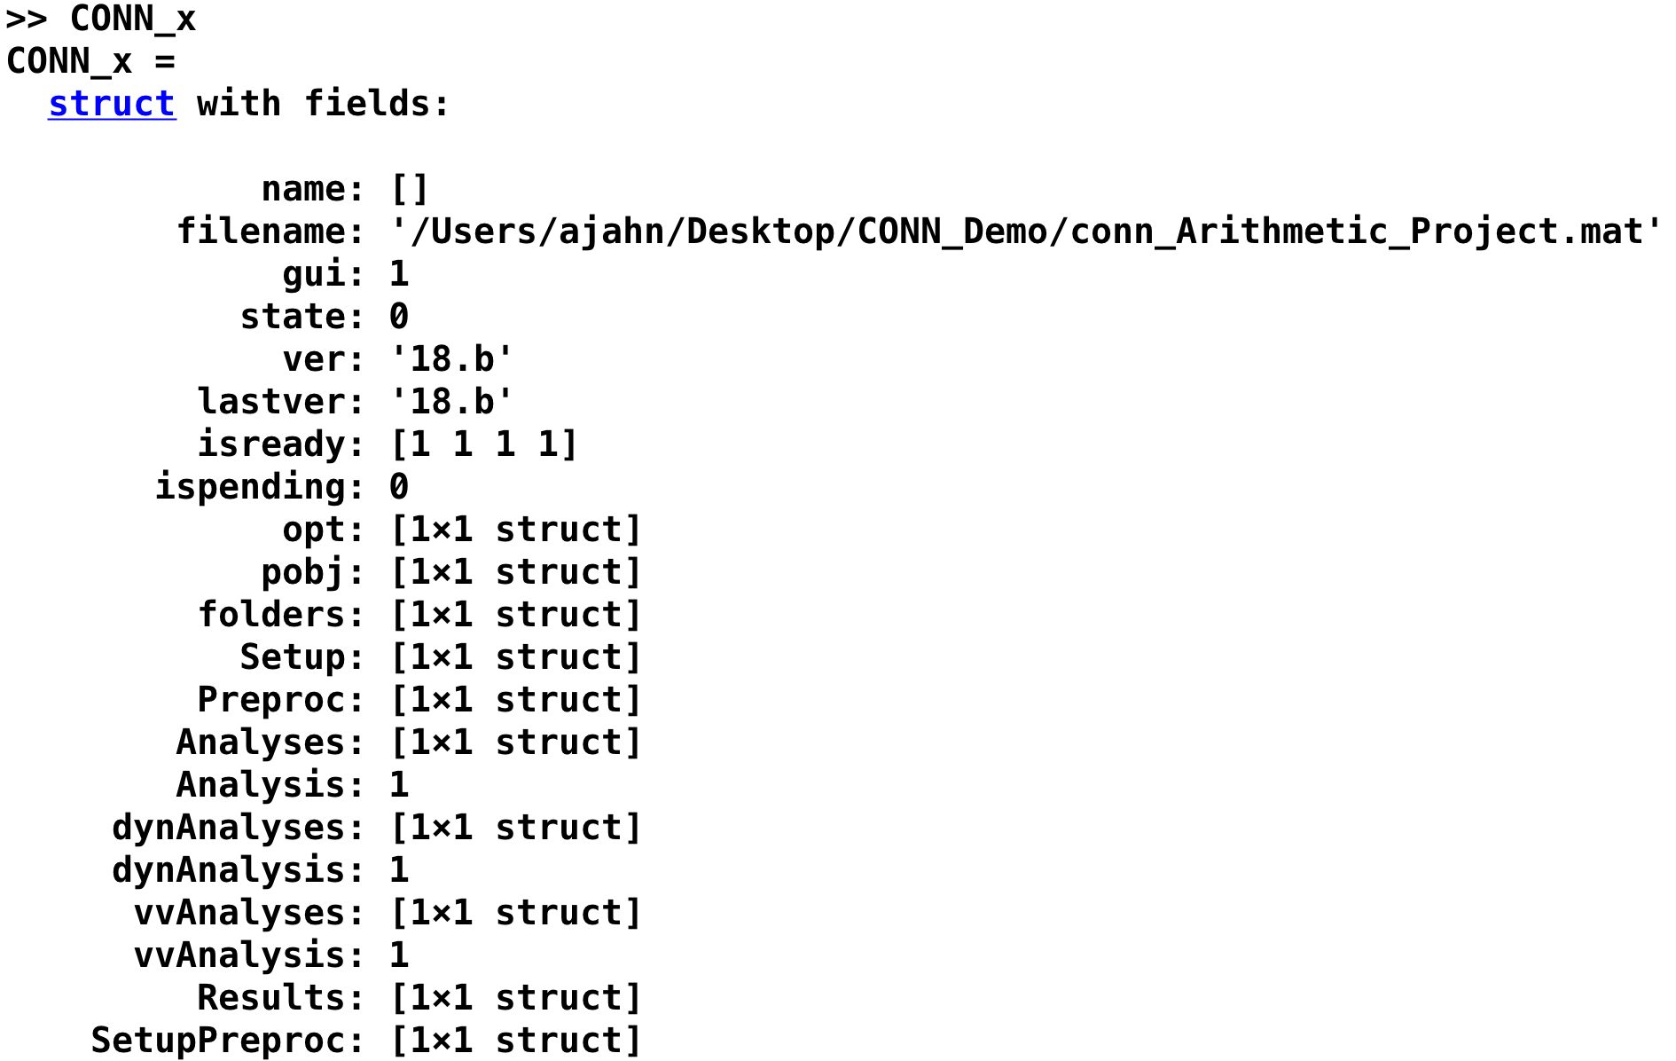Click the vvAnalyses struct value
Screen dimensions: 1676x1061
click(516, 913)
